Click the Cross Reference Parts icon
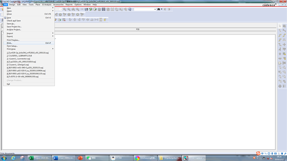This screenshot has height=161, width=287. pos(103,9)
